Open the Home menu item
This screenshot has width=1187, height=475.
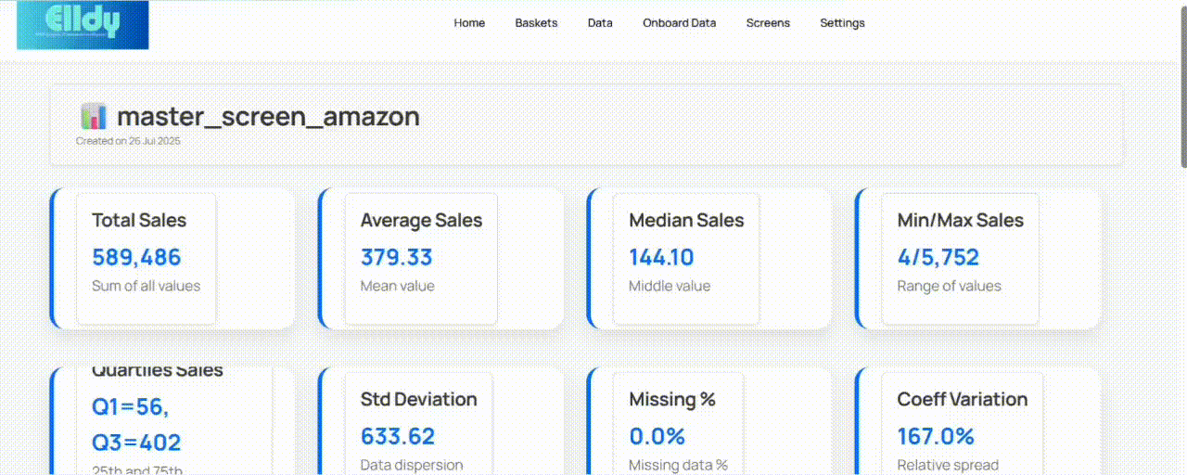(469, 23)
